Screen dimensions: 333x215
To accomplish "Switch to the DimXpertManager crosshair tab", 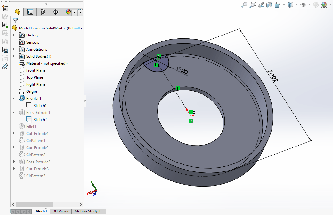I will (x=56, y=12).
